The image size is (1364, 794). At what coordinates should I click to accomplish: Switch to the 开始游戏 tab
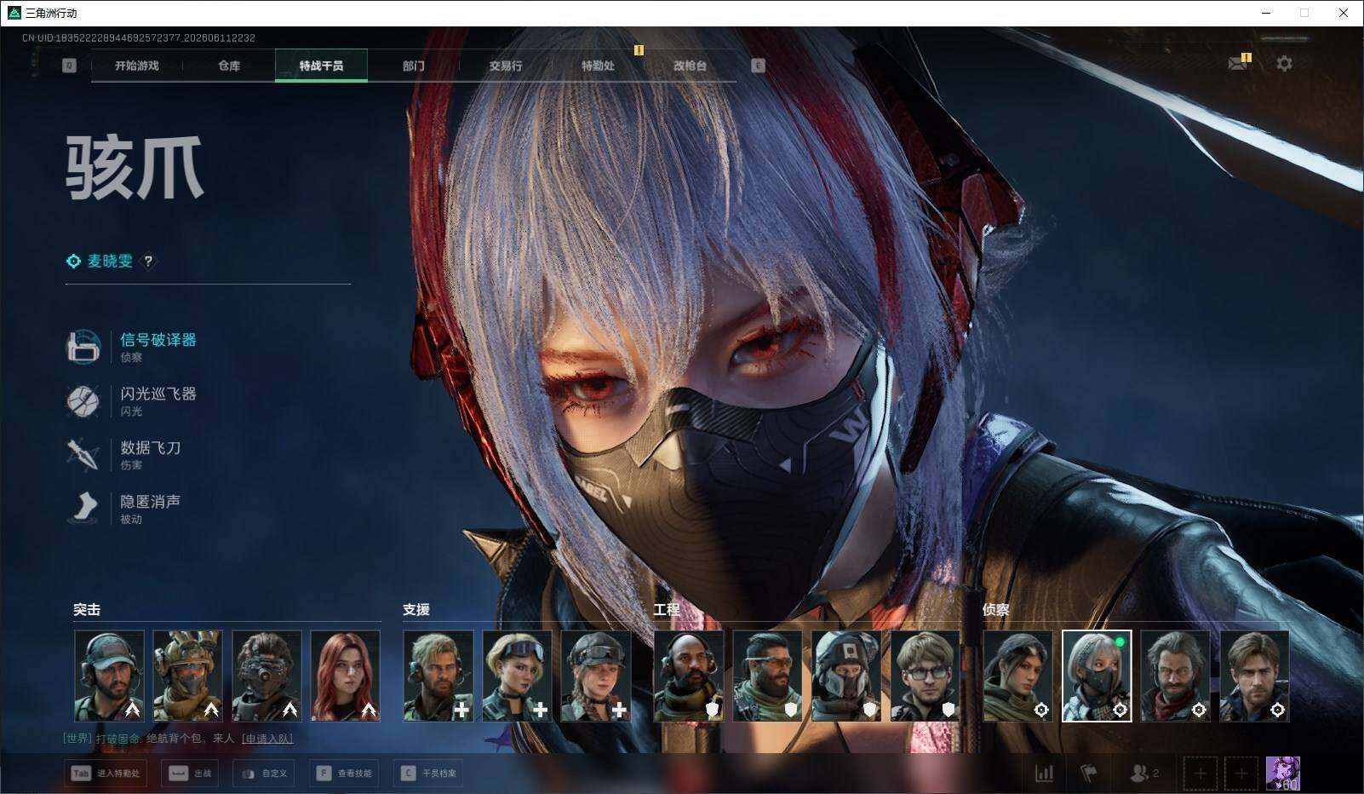[137, 66]
